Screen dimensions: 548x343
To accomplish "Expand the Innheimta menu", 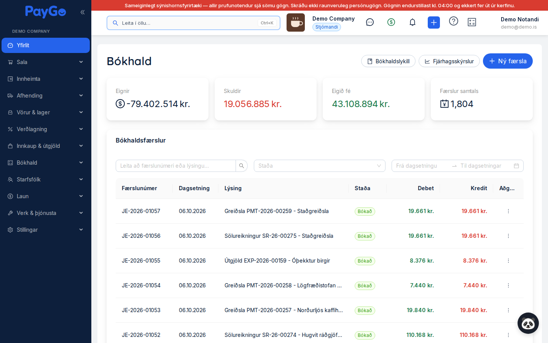I will coord(46,79).
